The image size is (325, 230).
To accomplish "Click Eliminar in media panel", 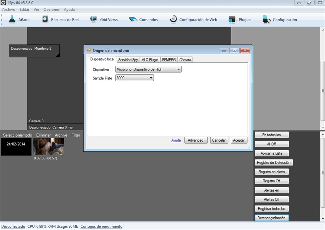I will tap(44, 135).
